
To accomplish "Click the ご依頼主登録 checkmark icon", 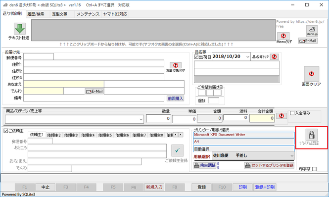I will 177,150.
